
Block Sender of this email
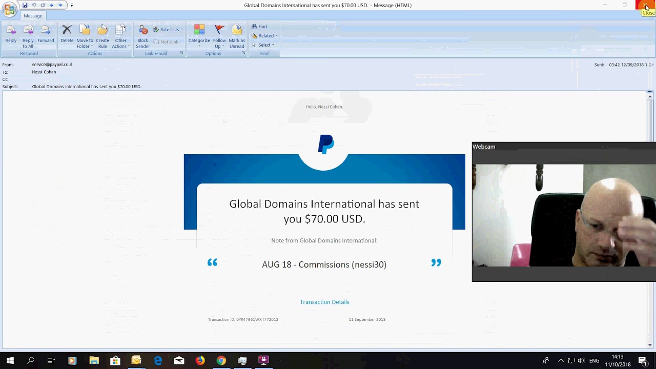tap(143, 36)
